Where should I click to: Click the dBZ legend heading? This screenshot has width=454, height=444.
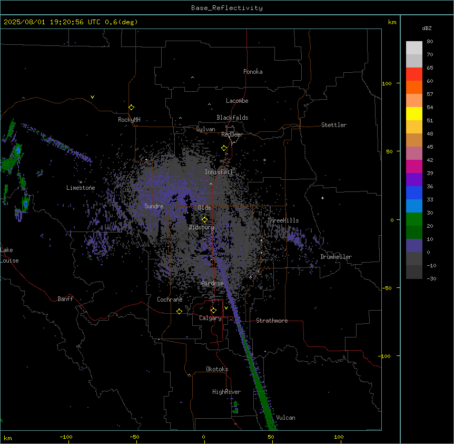[x=427, y=28]
